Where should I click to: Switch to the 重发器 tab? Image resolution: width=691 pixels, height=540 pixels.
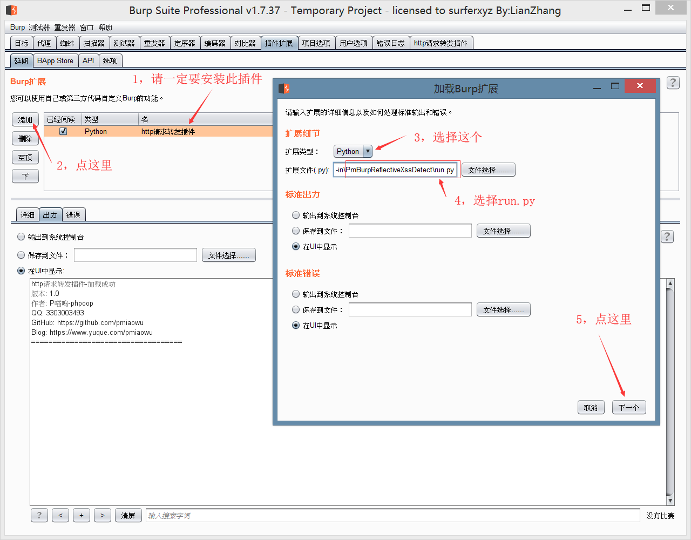pos(154,43)
